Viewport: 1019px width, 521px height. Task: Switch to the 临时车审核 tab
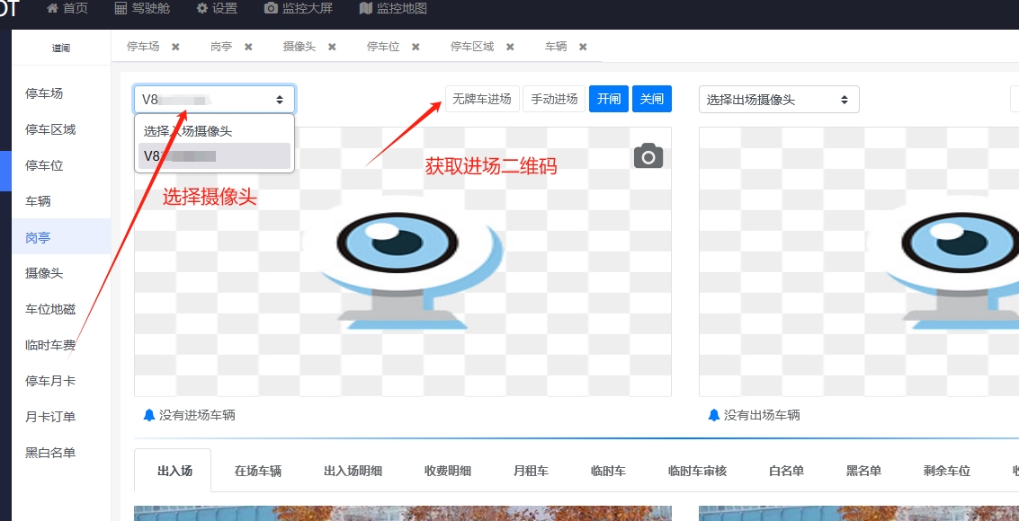tap(697, 471)
